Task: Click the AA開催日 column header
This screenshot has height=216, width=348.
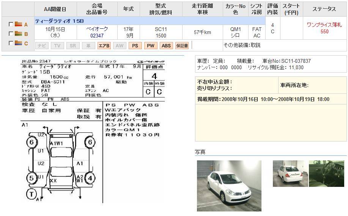Action: (x=55, y=9)
